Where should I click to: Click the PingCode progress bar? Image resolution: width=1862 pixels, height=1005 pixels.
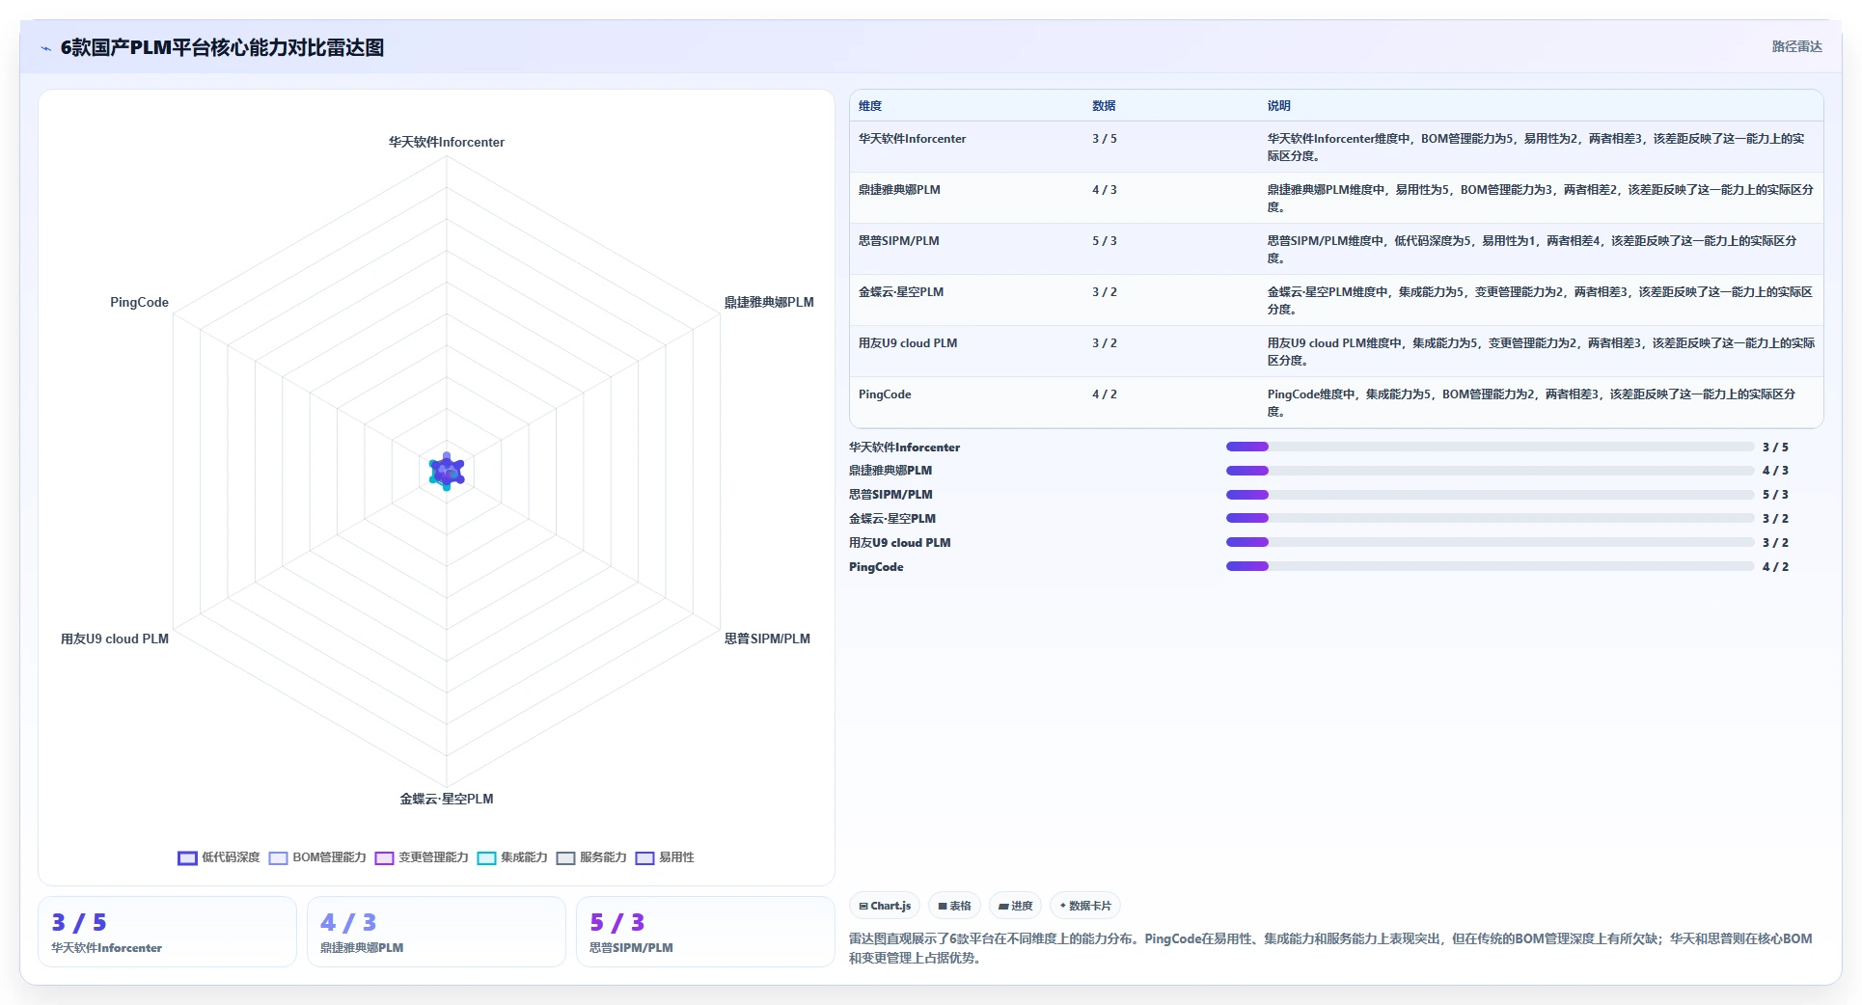1490,566
